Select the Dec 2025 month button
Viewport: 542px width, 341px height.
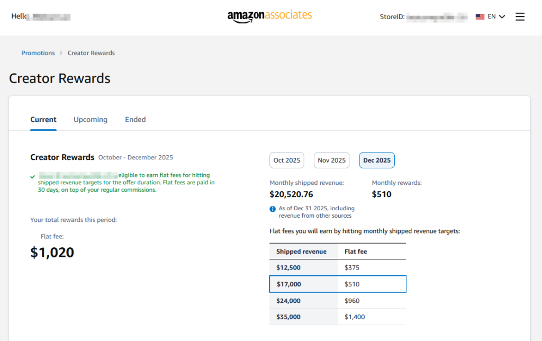pos(377,160)
